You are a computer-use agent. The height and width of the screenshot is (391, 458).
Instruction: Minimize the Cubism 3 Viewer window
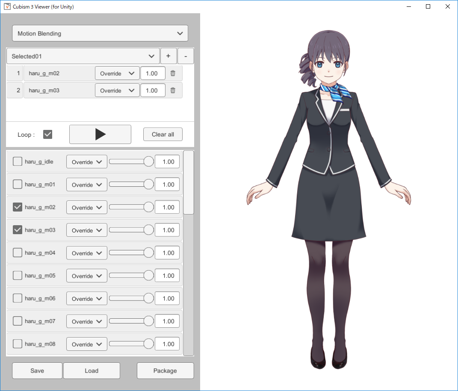(x=409, y=6)
